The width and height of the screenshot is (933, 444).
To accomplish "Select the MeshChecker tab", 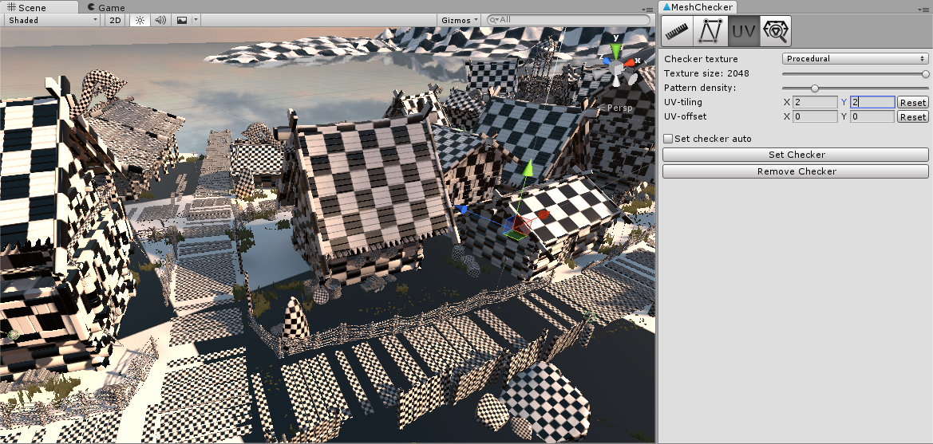I will pos(698,7).
